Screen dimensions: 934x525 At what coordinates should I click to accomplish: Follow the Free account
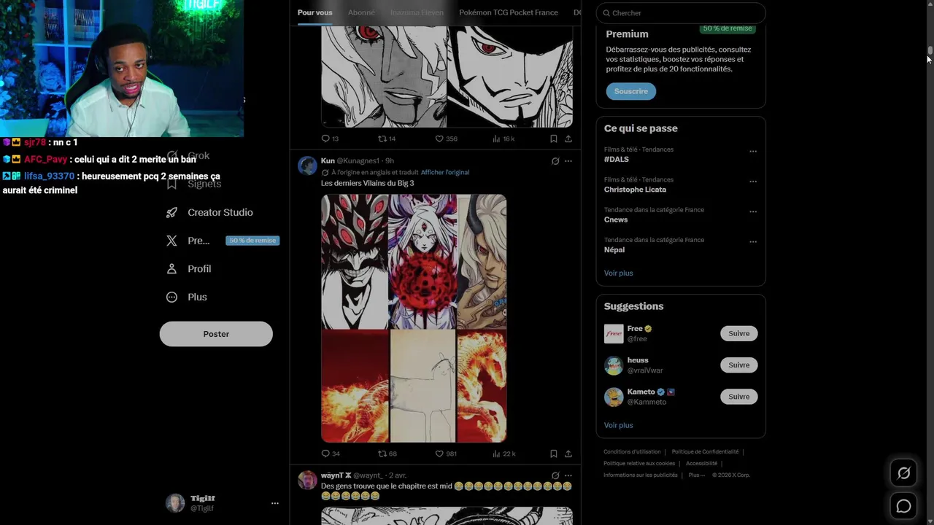739,333
